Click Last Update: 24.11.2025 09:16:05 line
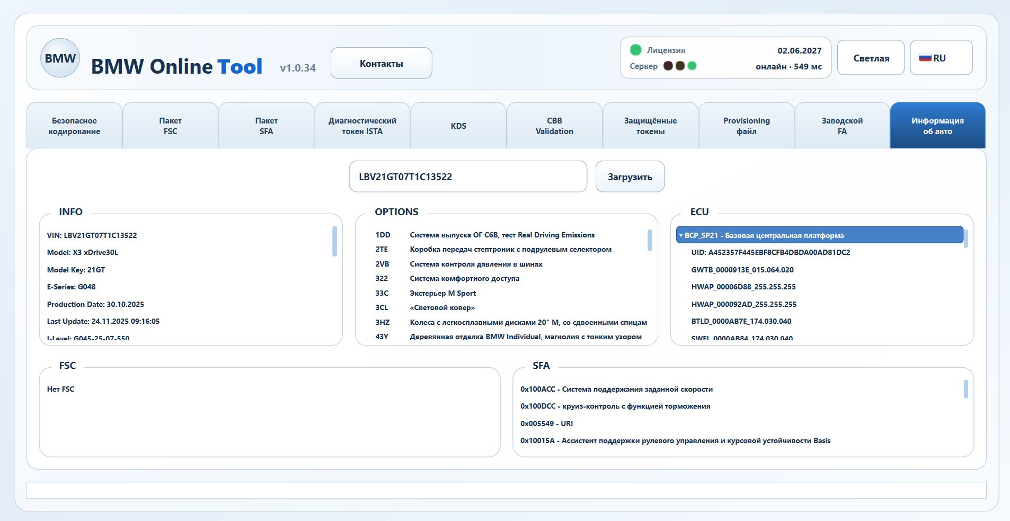 (103, 321)
